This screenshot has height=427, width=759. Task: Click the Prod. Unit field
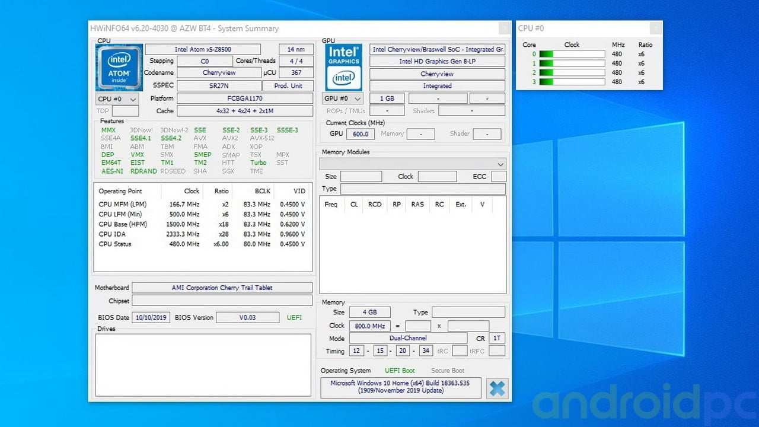288,85
